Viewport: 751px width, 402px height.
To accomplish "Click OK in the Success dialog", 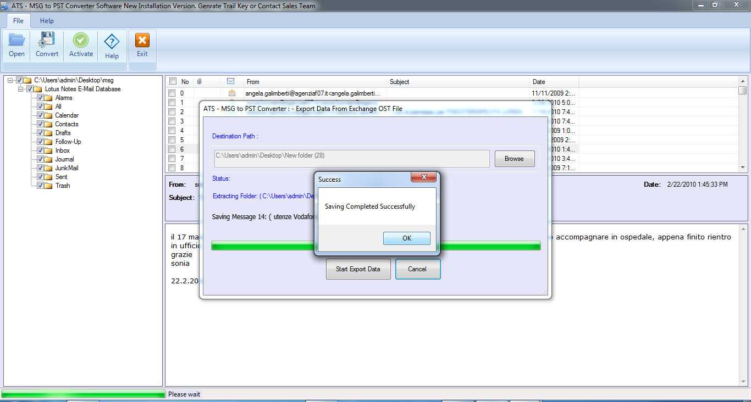I will [407, 238].
